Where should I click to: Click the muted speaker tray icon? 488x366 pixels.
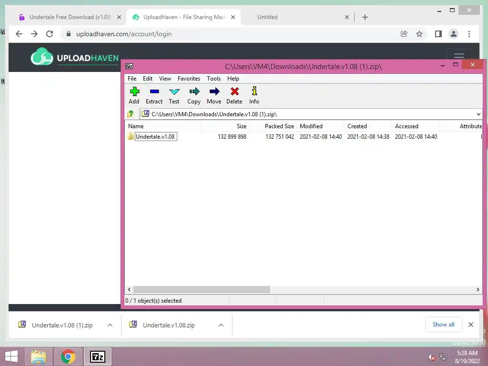(431, 357)
